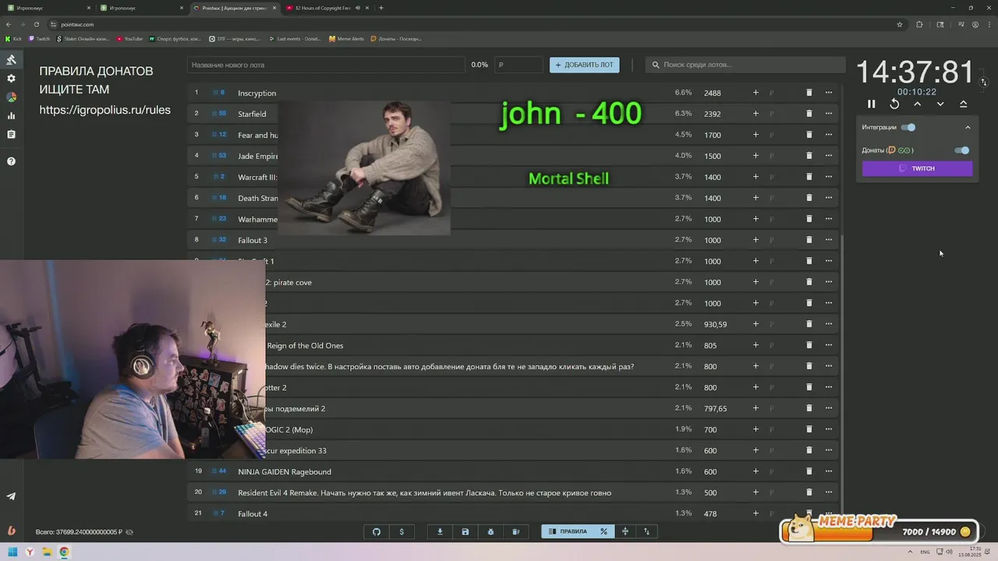Open settings gear in left sidebar
This screenshot has height=561, width=998.
11,79
